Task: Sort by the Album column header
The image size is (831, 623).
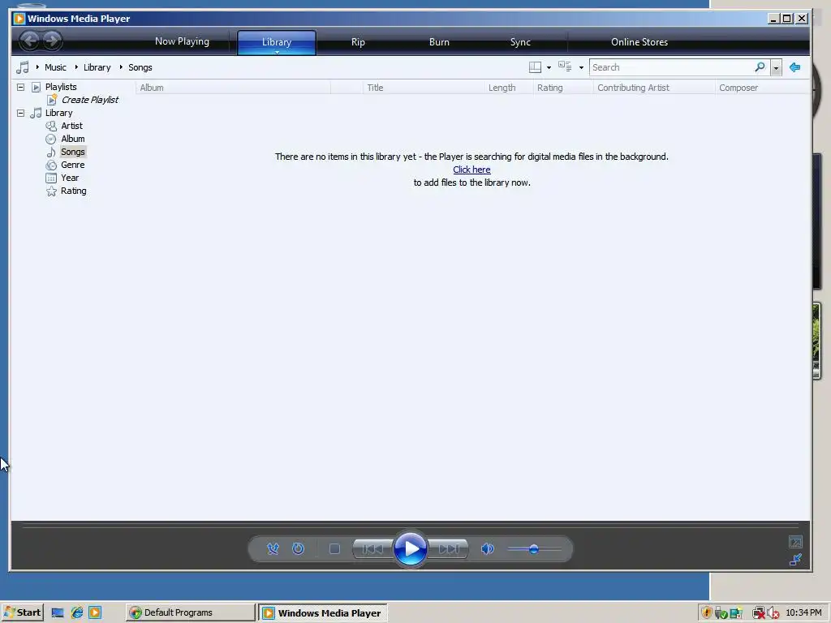Action: tap(233, 88)
